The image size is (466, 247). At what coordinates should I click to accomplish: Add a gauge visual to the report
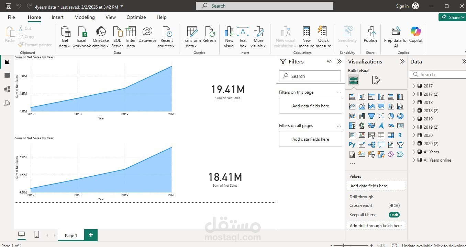coord(390,125)
